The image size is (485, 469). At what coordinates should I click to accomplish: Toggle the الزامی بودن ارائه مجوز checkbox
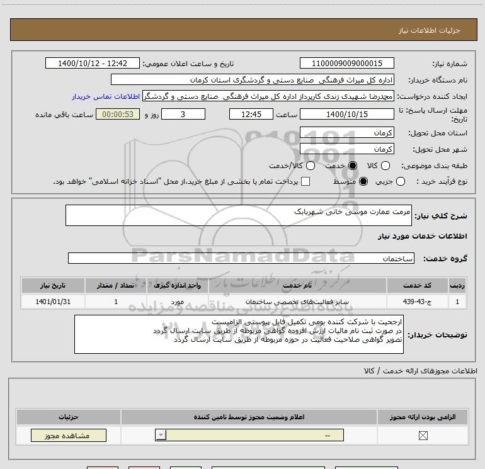[x=423, y=436]
